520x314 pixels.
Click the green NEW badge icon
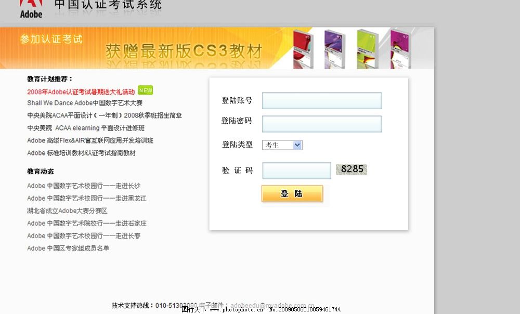pos(145,90)
